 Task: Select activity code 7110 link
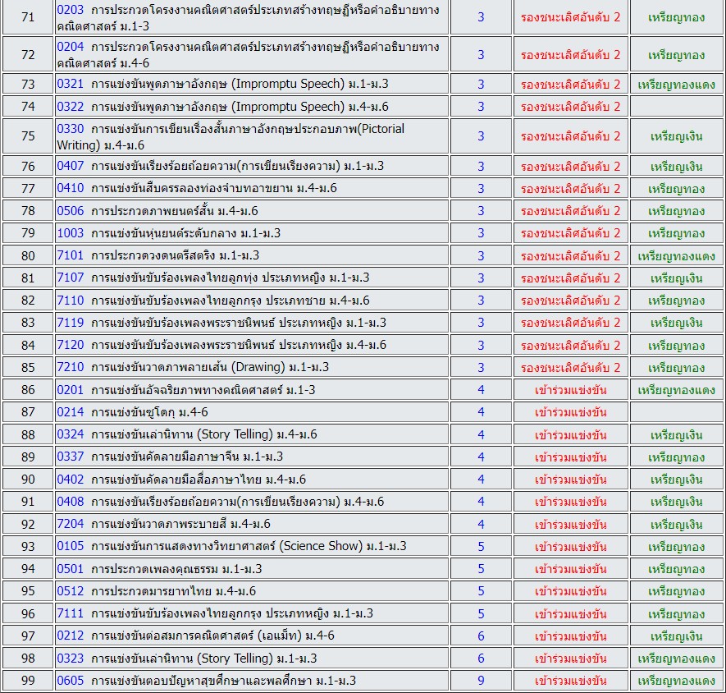70,301
